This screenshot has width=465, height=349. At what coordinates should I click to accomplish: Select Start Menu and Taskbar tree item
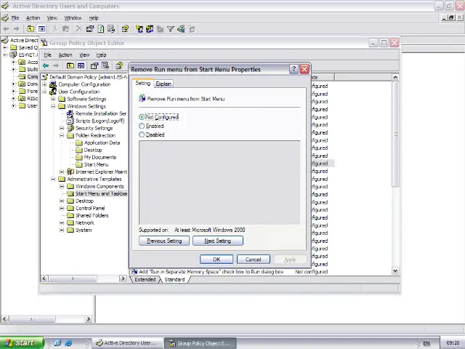pos(101,193)
